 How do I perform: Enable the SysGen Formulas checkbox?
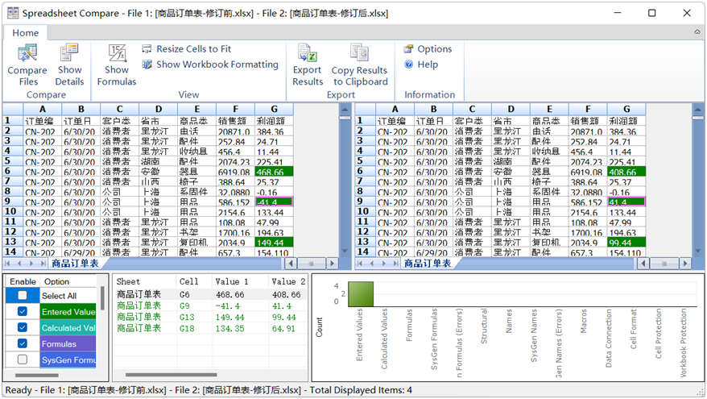point(22,360)
